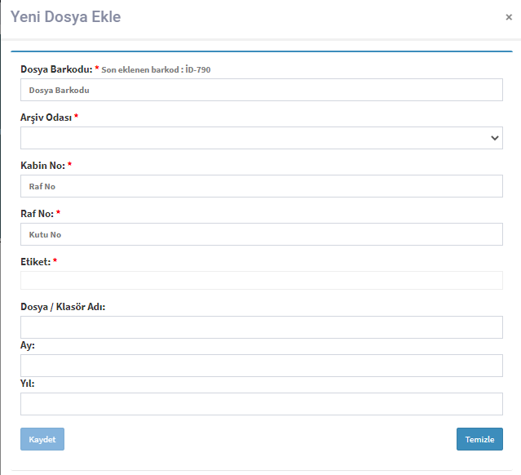
Task: Click the 'Raf No:' field label
Action: [37, 214]
